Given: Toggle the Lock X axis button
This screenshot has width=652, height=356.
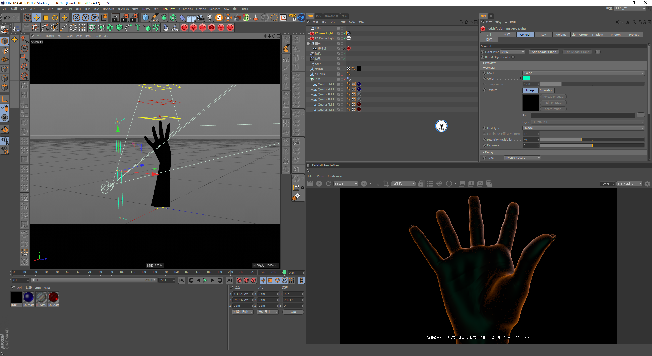Looking at the screenshot, I should tap(76, 18).
